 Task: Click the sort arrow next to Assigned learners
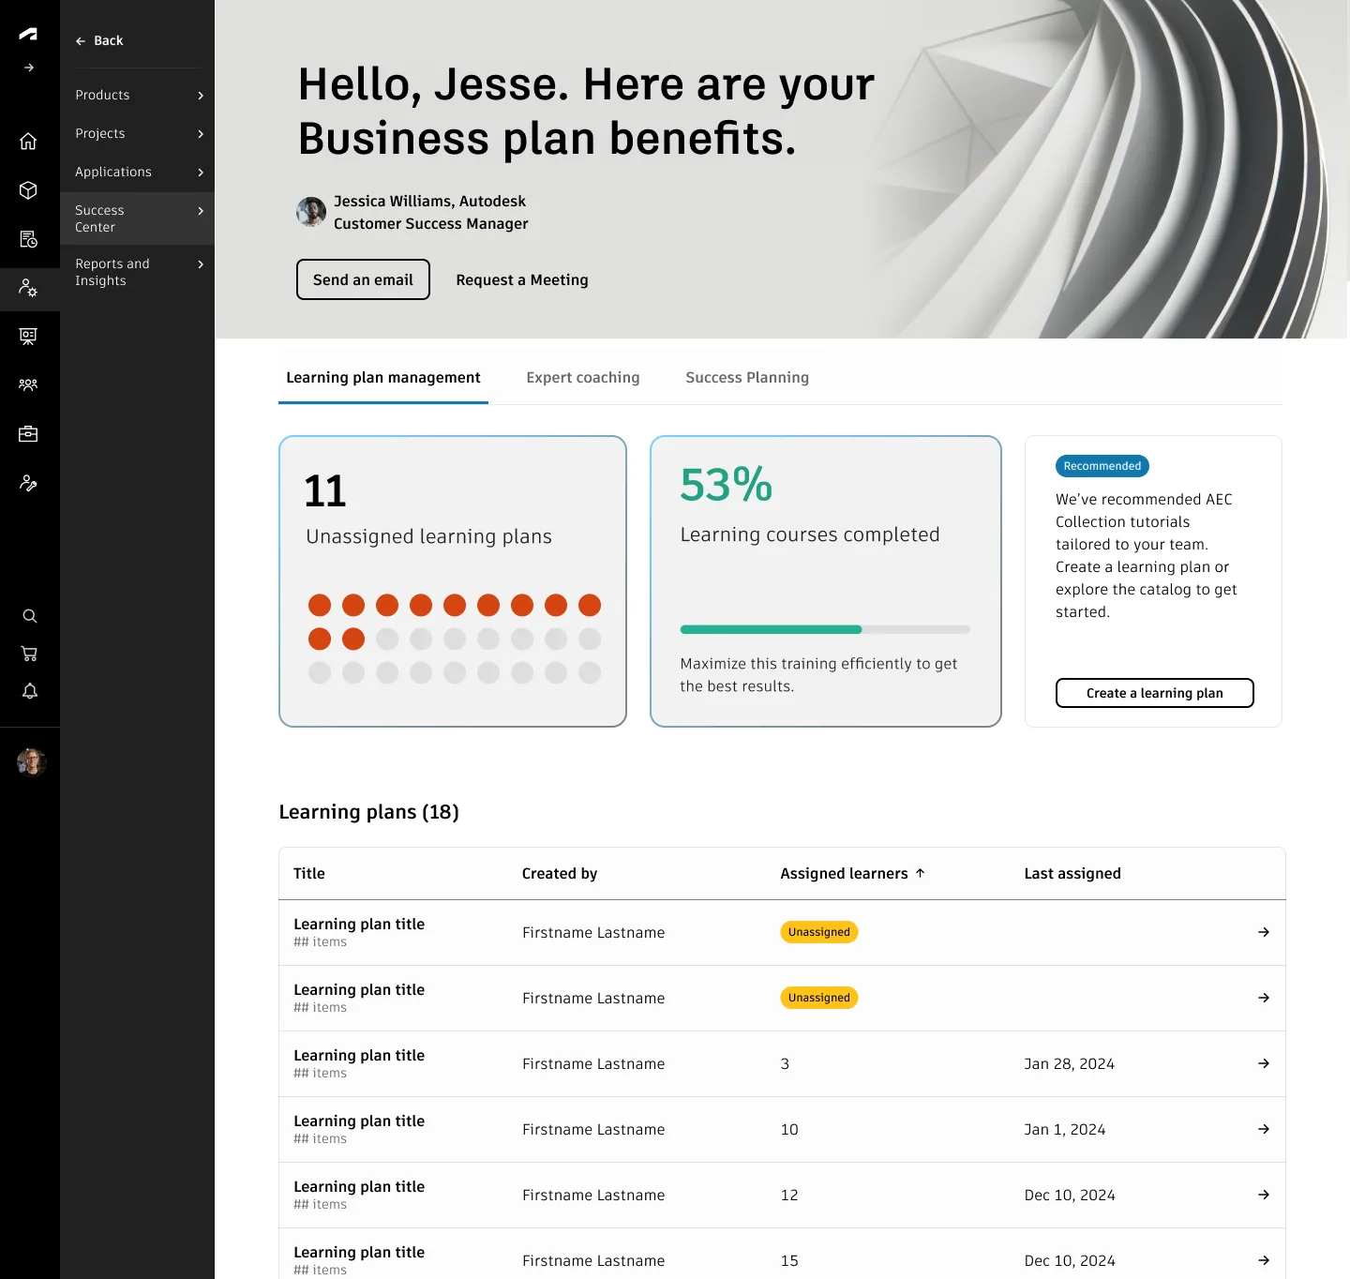tap(920, 873)
